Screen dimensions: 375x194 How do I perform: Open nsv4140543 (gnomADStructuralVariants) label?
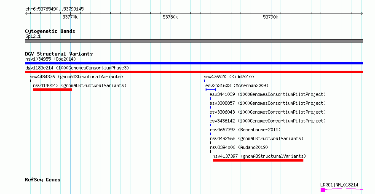click(80, 85)
